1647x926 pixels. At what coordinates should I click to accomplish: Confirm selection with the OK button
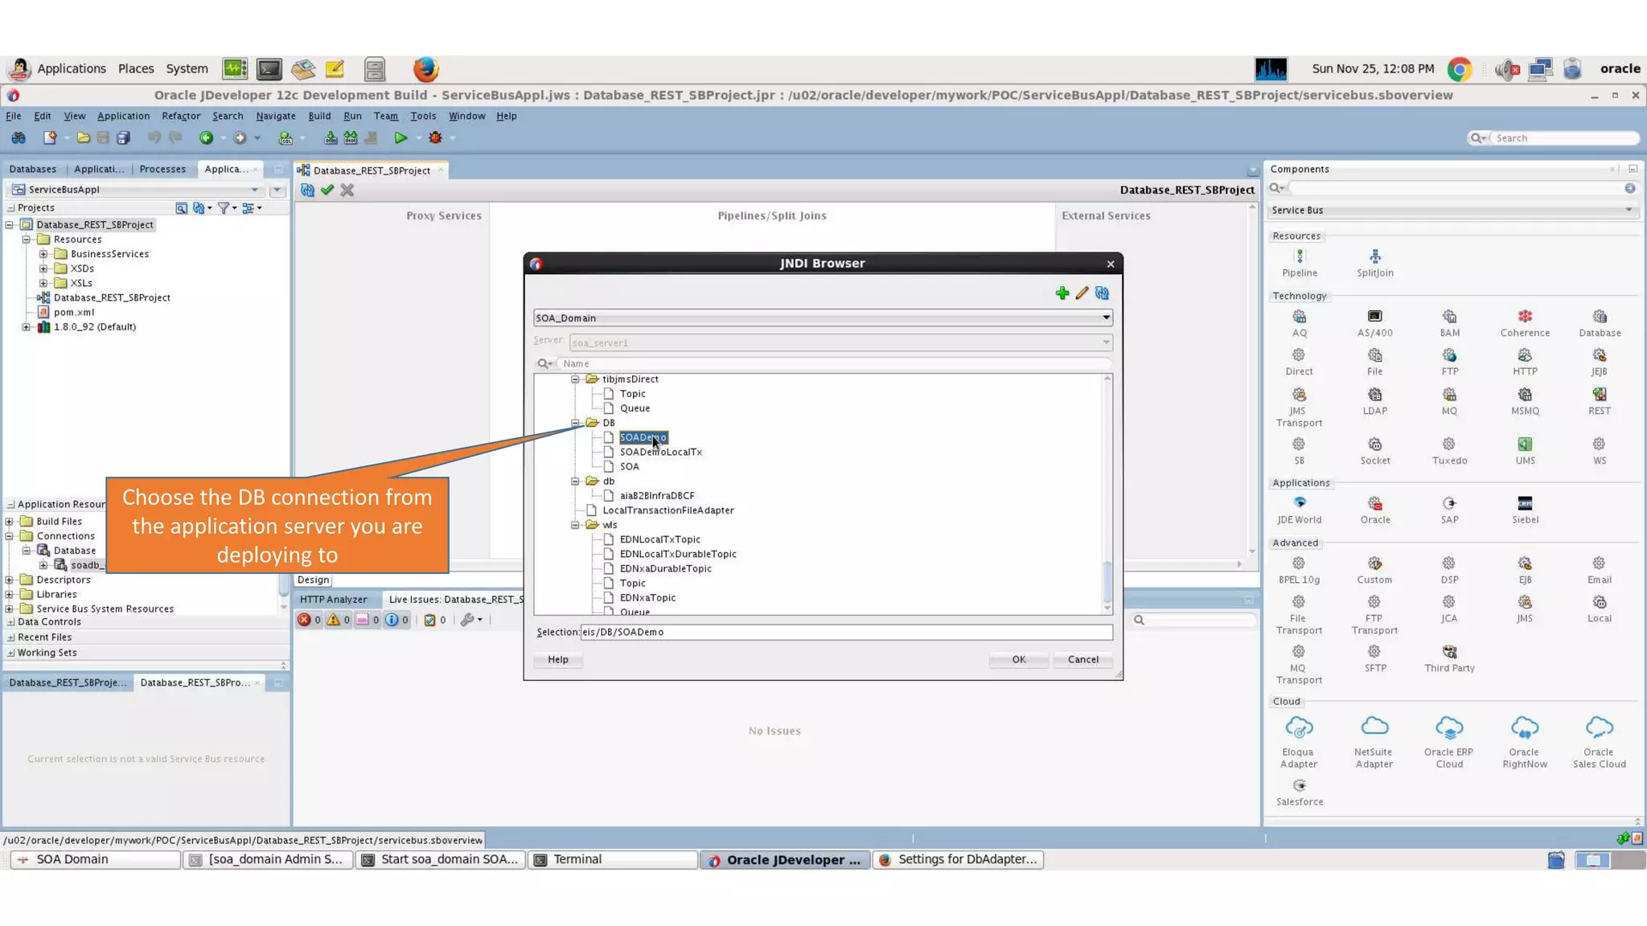pos(1018,660)
